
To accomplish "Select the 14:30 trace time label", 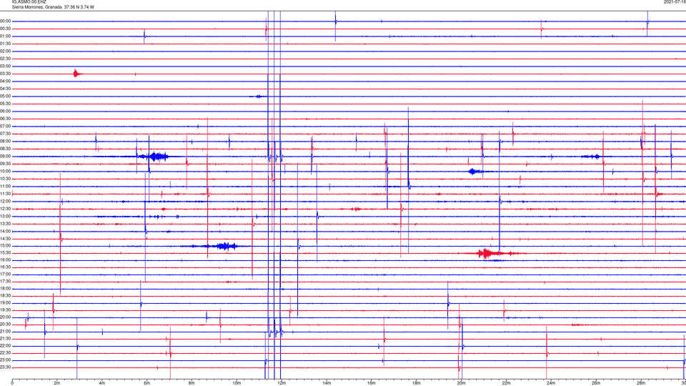I will click(6, 239).
